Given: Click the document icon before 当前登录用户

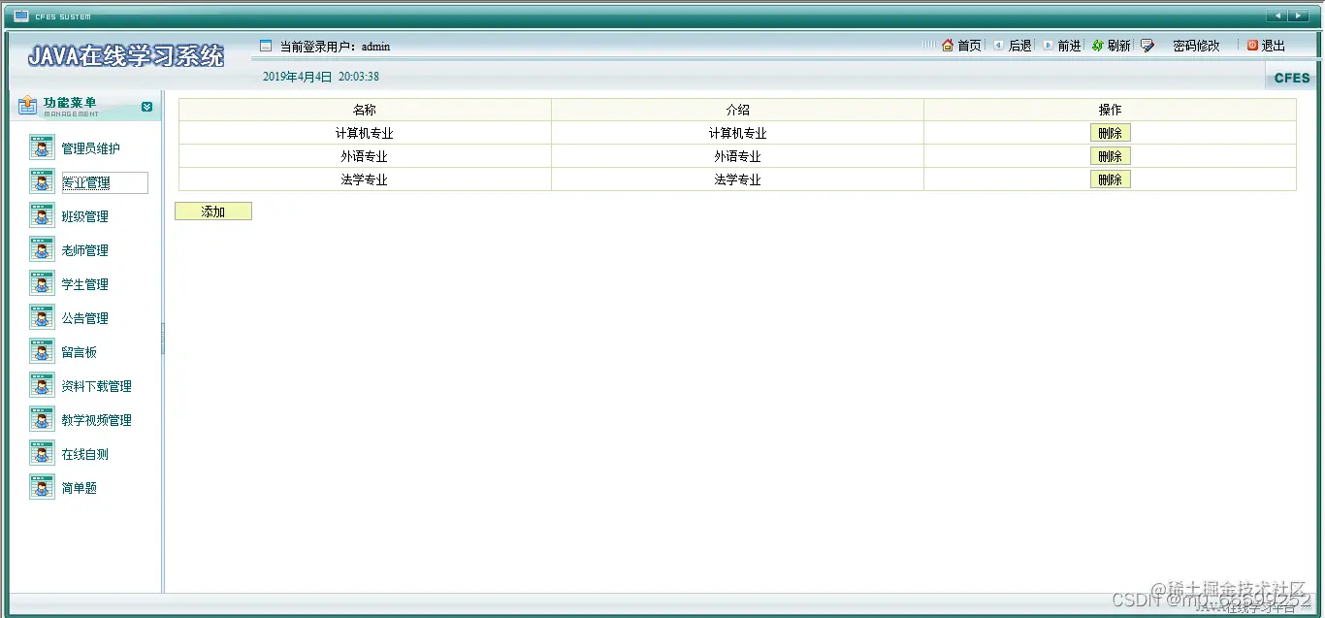Looking at the screenshot, I should (x=266, y=46).
